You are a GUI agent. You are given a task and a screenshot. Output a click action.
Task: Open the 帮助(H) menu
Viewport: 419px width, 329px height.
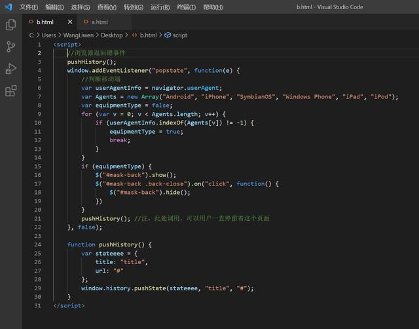[213, 7]
